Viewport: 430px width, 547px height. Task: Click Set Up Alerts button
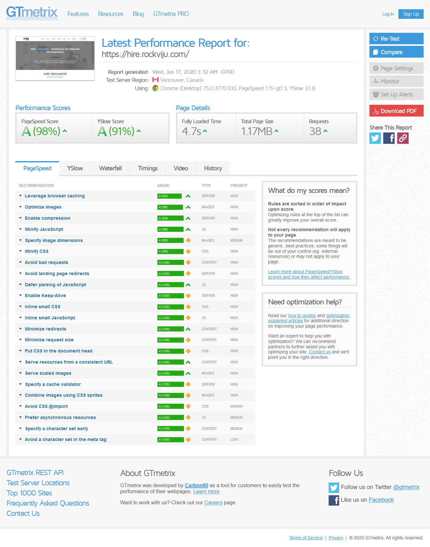(396, 94)
